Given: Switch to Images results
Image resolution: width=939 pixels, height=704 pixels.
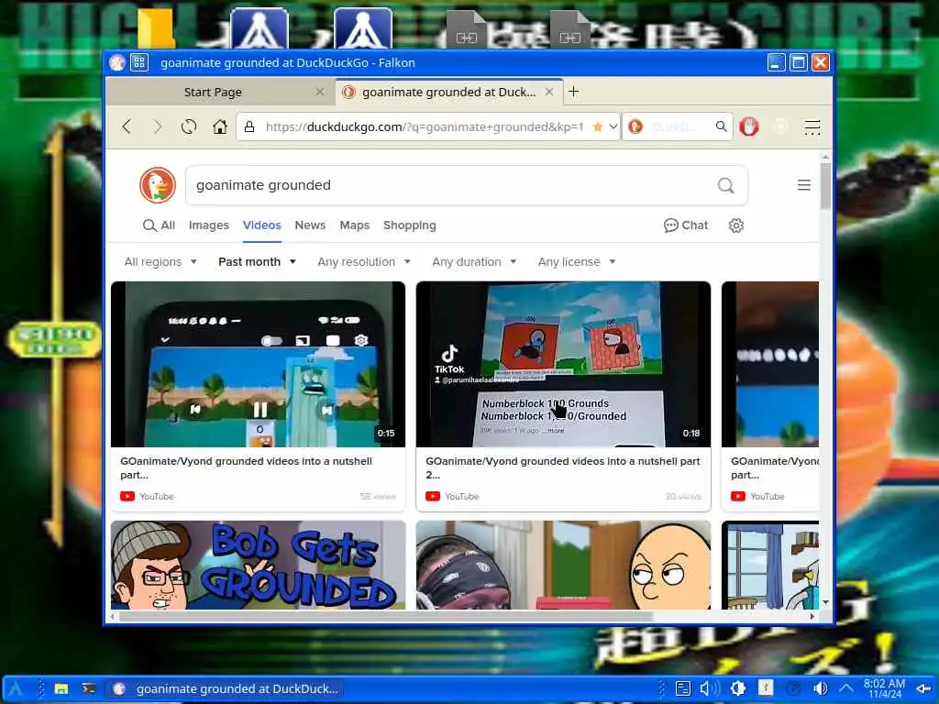Looking at the screenshot, I should (208, 225).
